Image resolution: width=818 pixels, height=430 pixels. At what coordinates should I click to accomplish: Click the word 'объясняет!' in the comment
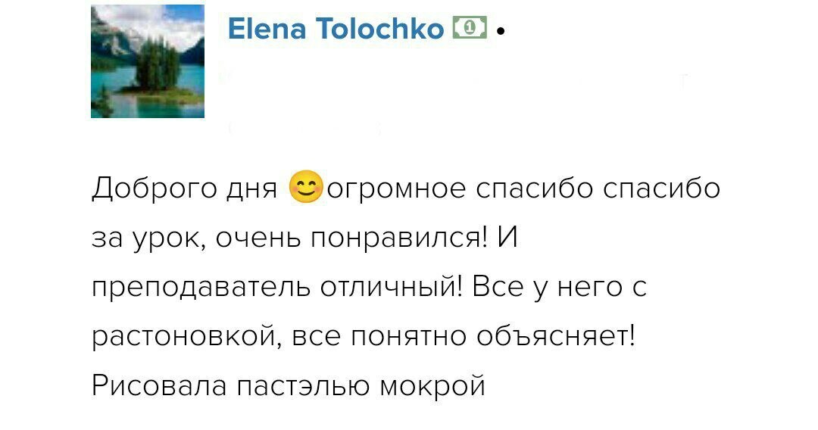(556, 336)
